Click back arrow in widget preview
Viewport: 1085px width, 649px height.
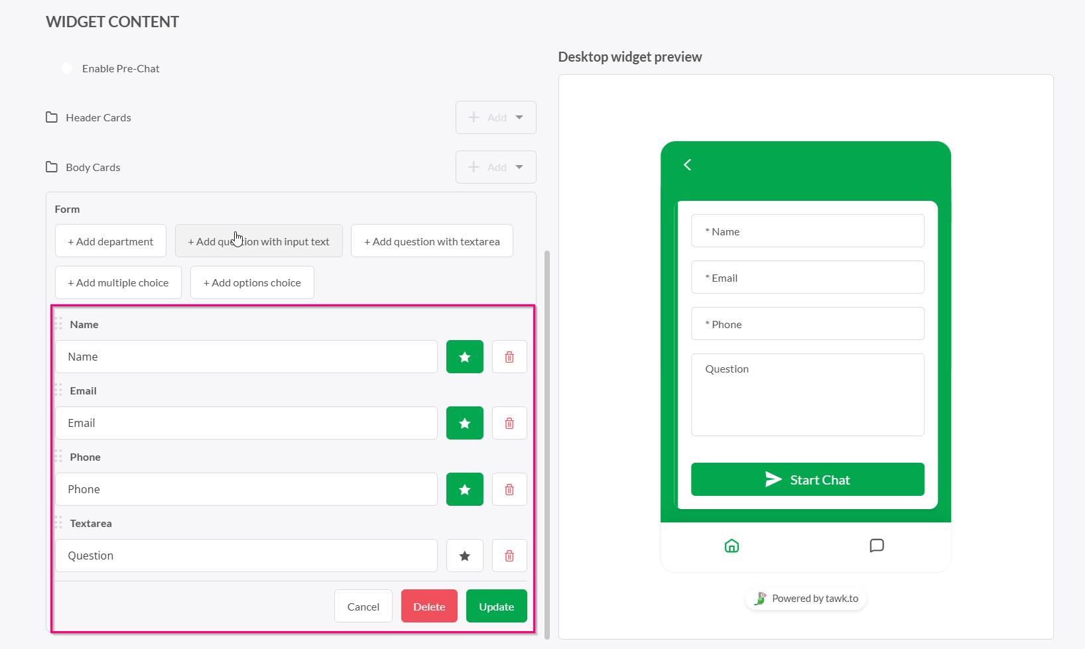(688, 164)
